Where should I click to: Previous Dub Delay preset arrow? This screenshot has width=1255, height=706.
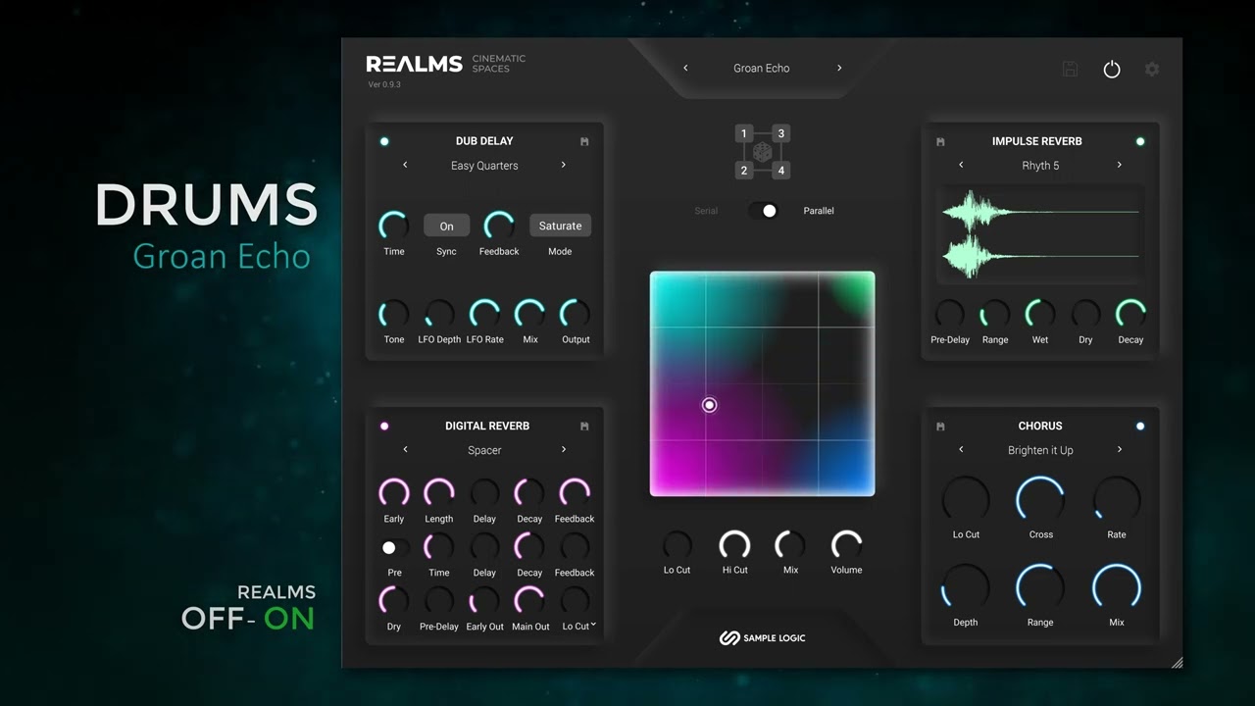[405, 165]
